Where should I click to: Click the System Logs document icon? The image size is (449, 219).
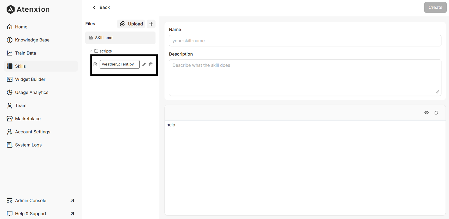tap(10, 145)
